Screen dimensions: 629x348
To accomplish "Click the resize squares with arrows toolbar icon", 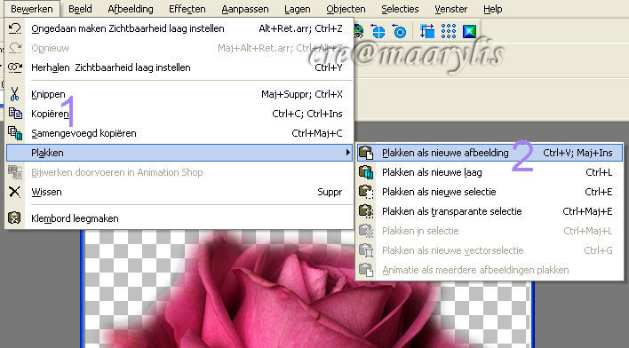I will coord(427,31).
